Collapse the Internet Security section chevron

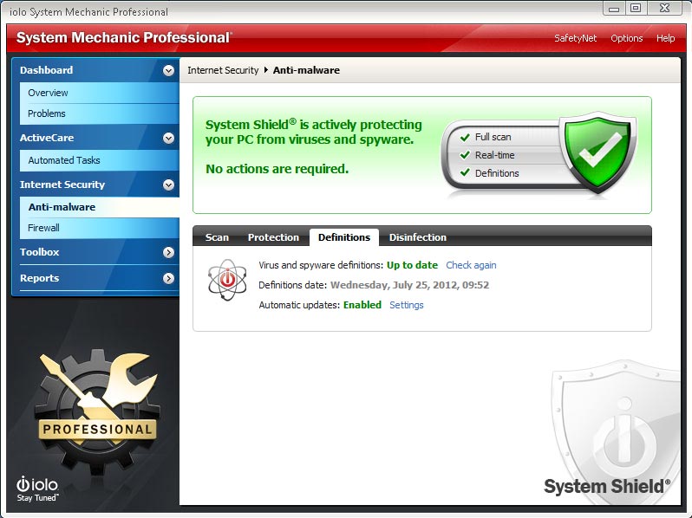pyautogui.click(x=168, y=185)
